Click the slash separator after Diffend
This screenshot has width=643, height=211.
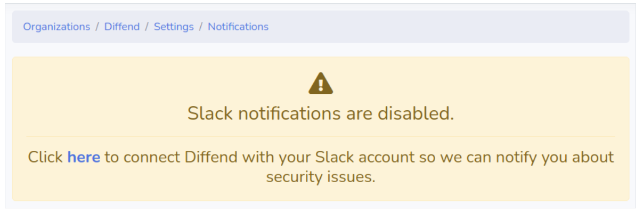(x=148, y=27)
